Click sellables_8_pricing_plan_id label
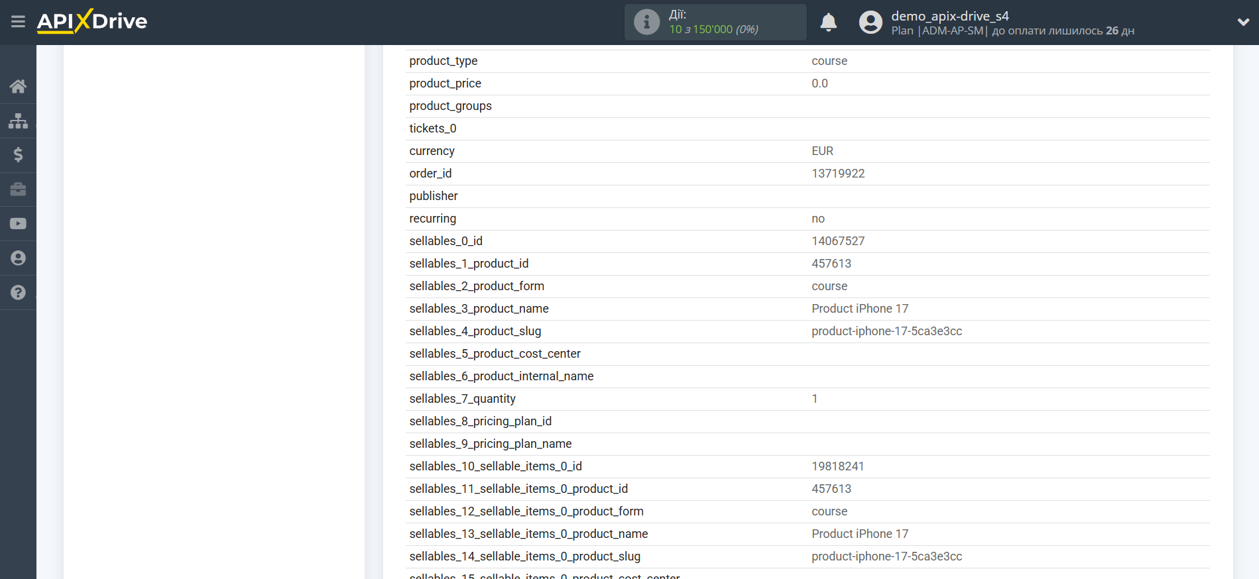The image size is (1259, 579). 480,421
